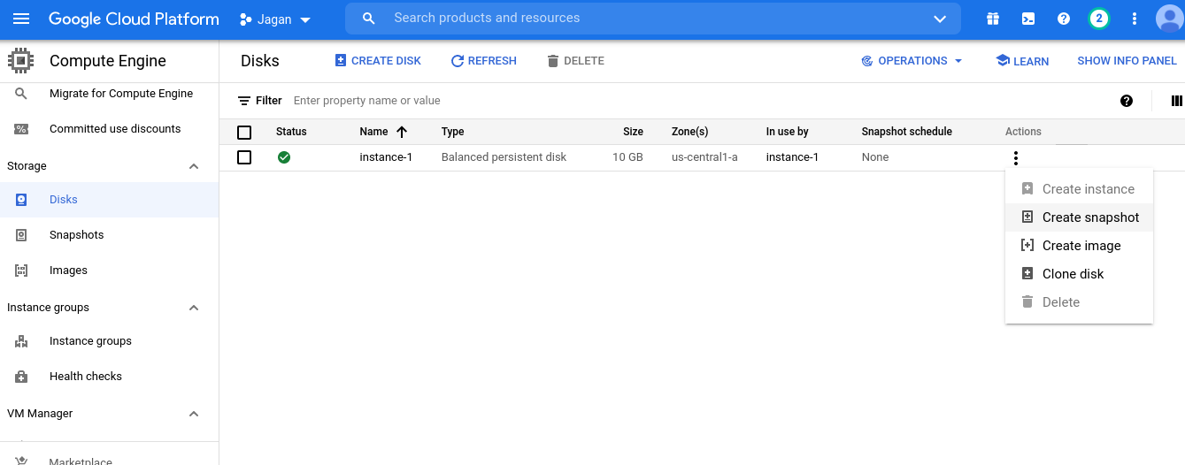Click the Disks sidebar icon

(21, 200)
